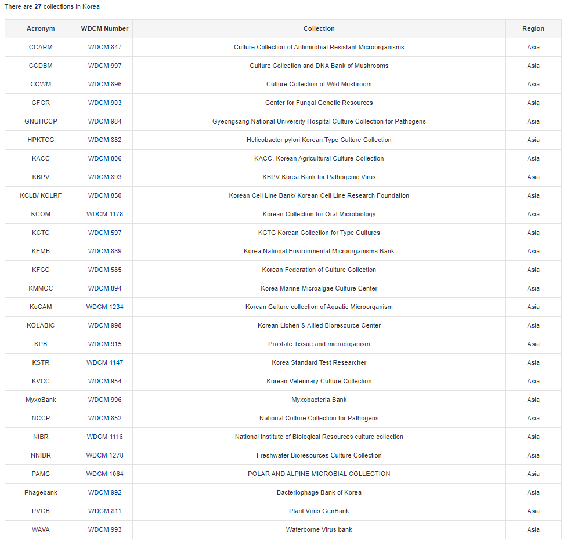This screenshot has width=567, height=541.
Task: Open WDCM 992 link
Action: (104, 492)
